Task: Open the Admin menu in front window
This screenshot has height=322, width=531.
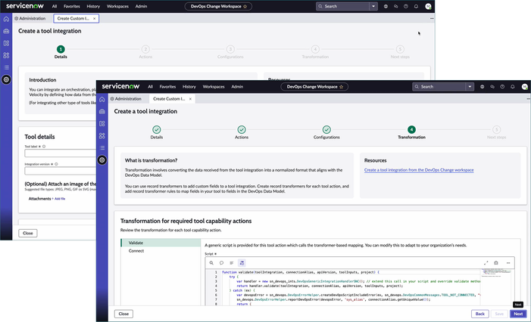Action: 237,87
